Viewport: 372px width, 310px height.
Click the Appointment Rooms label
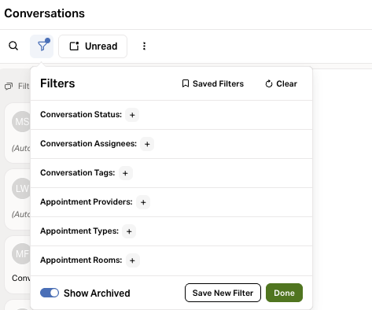81,260
